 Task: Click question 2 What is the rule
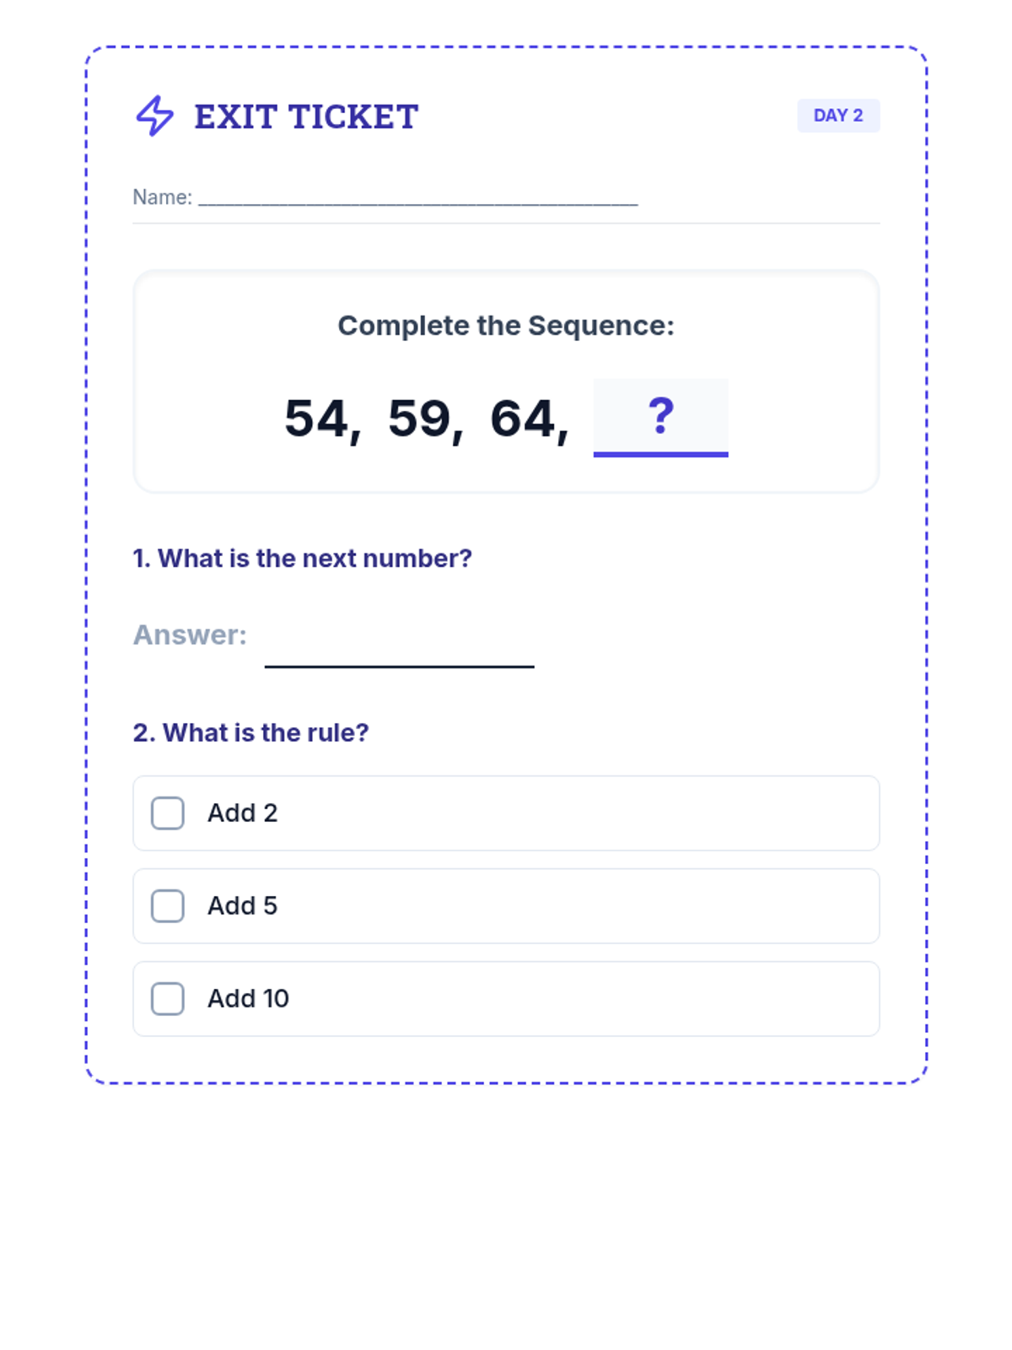251,732
